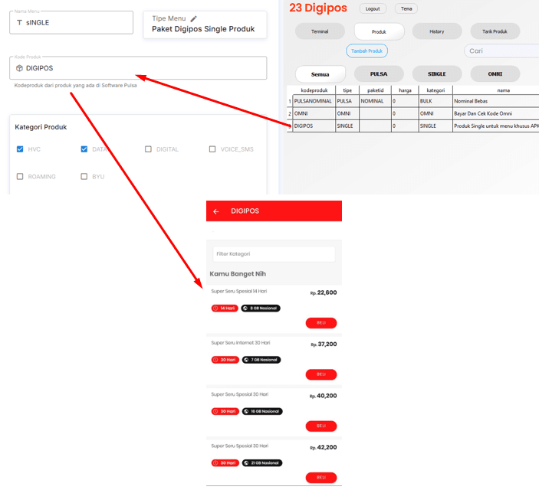The width and height of the screenshot is (539, 490).
Task: Click the 8 GB Nasional globe badge
Action: click(261, 309)
